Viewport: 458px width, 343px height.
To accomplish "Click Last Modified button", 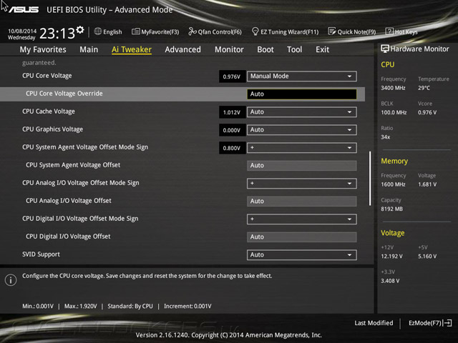I will (374, 323).
